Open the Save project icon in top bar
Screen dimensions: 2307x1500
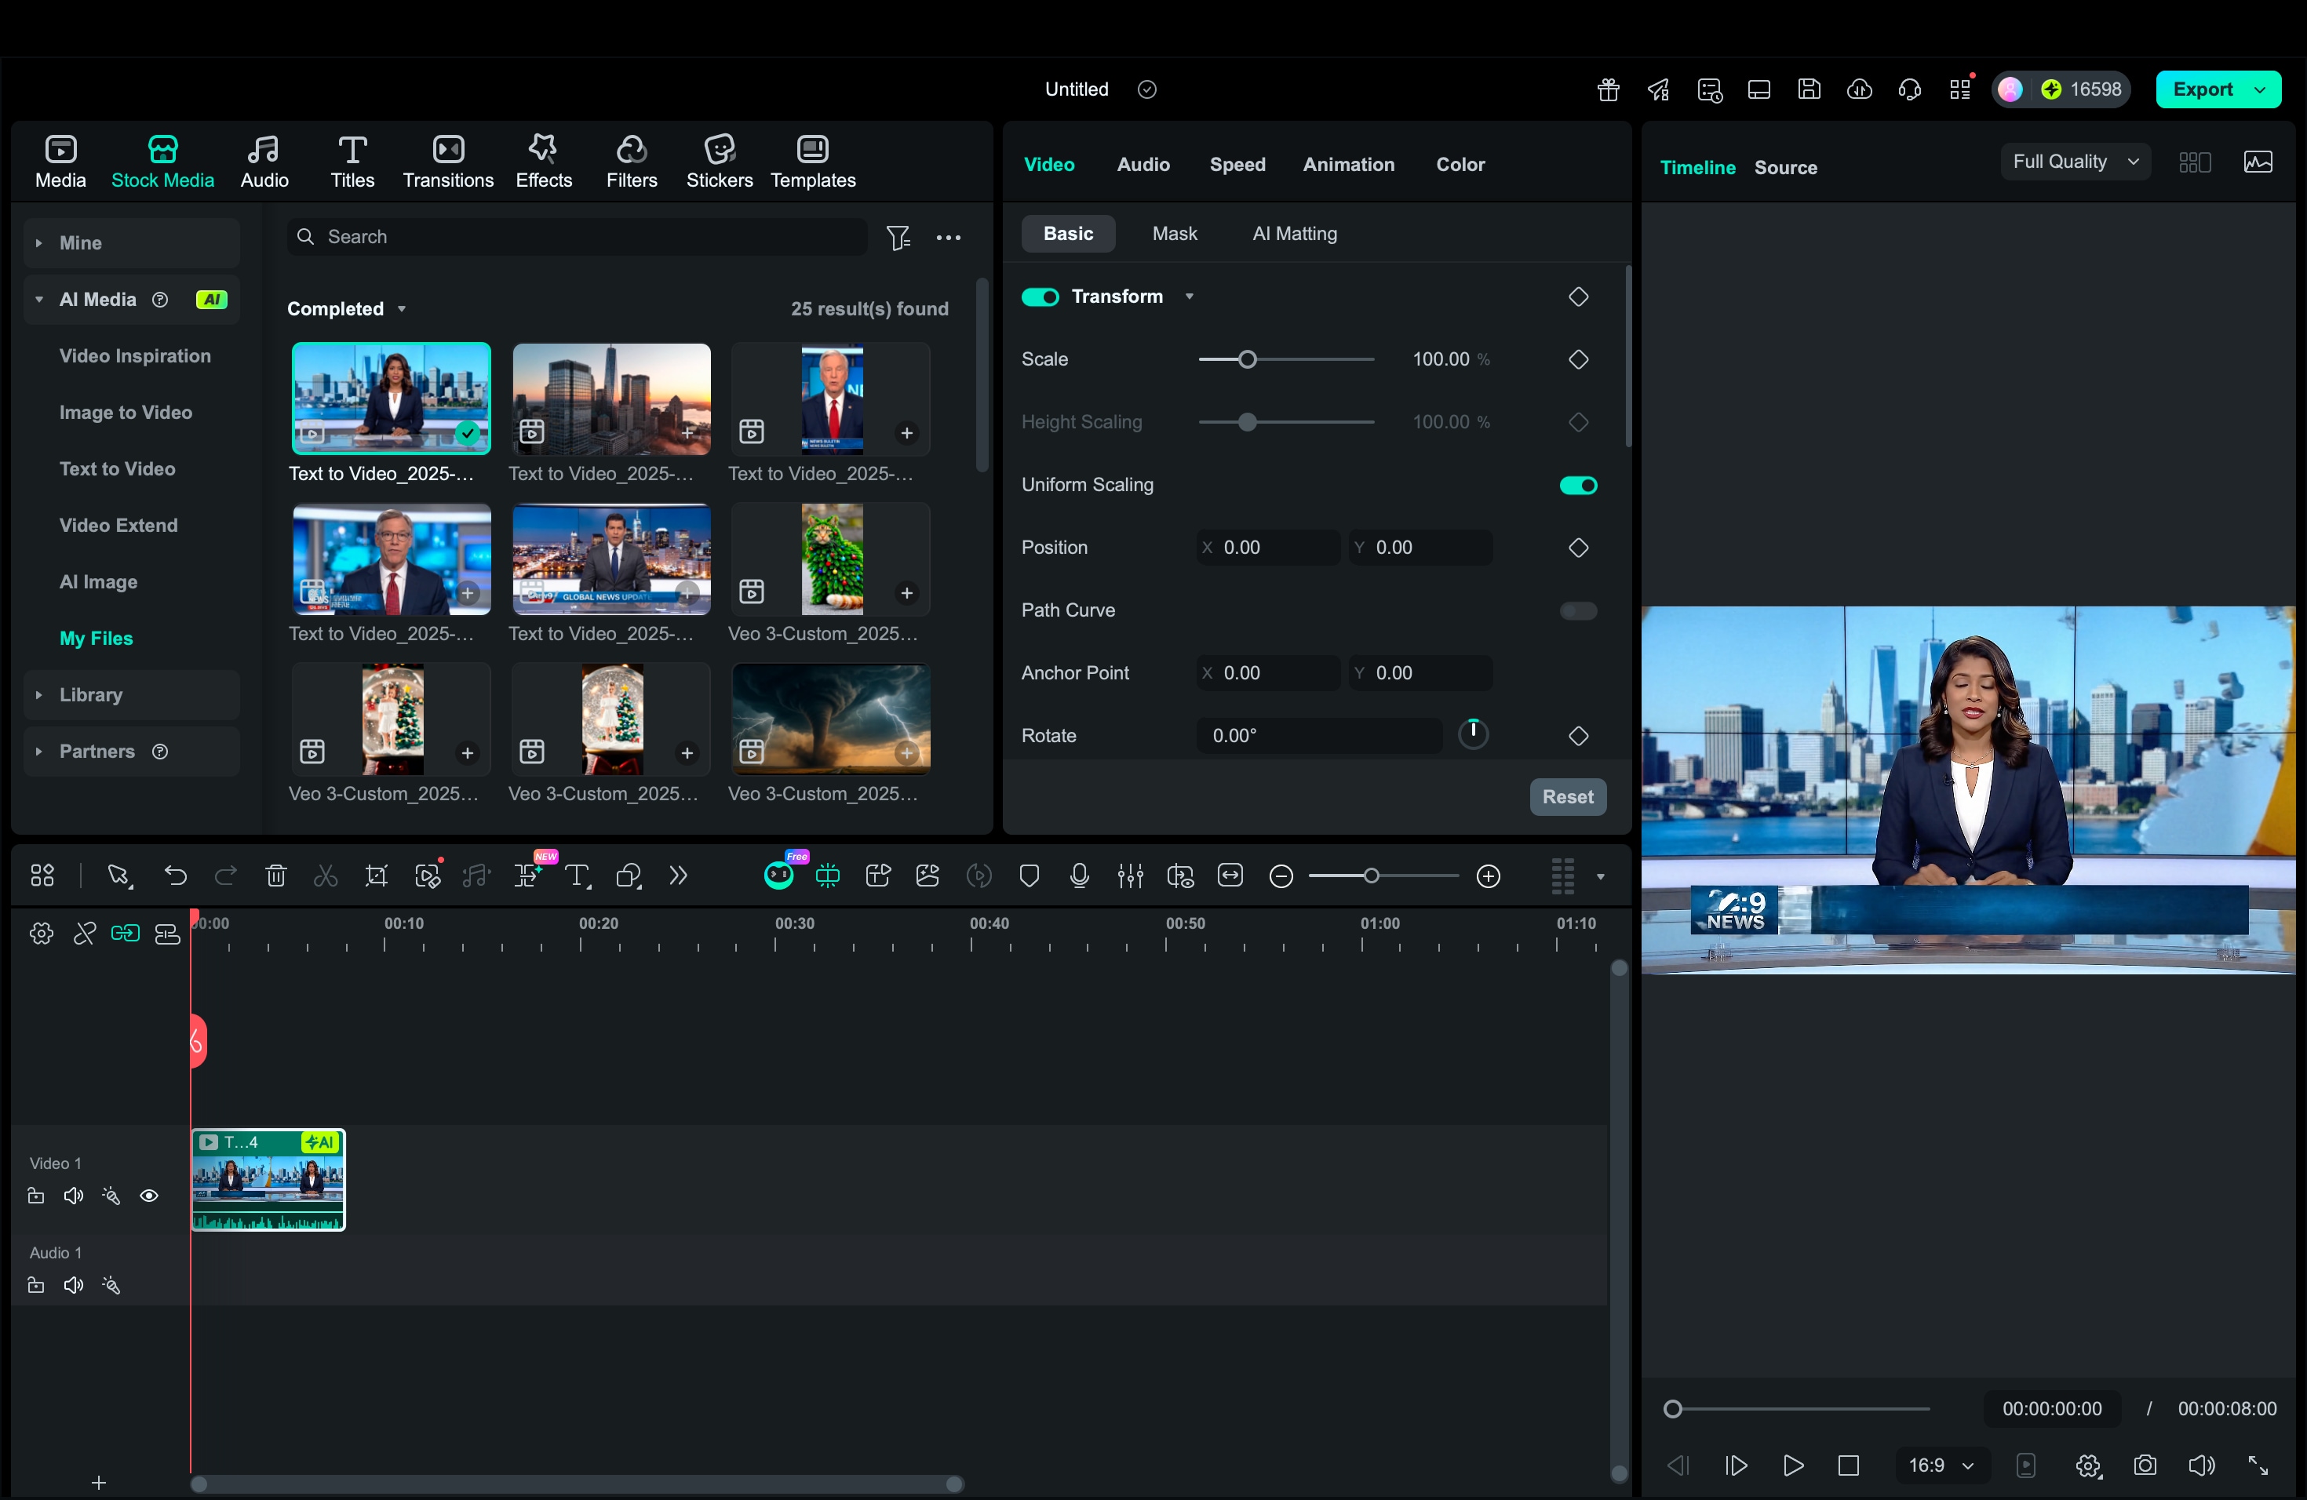pos(1810,89)
